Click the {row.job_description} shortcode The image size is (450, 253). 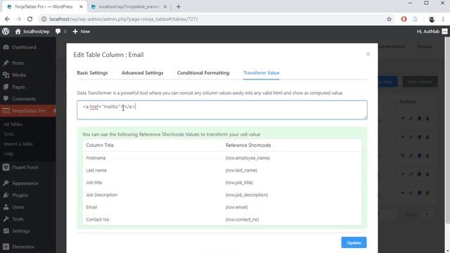(x=247, y=195)
